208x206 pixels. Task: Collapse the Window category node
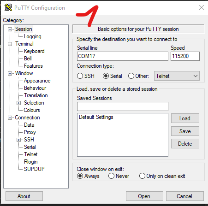point(10,73)
